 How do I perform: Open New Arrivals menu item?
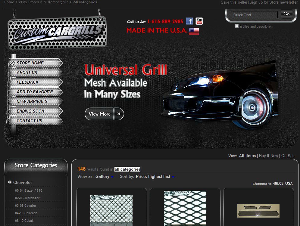[36, 101]
